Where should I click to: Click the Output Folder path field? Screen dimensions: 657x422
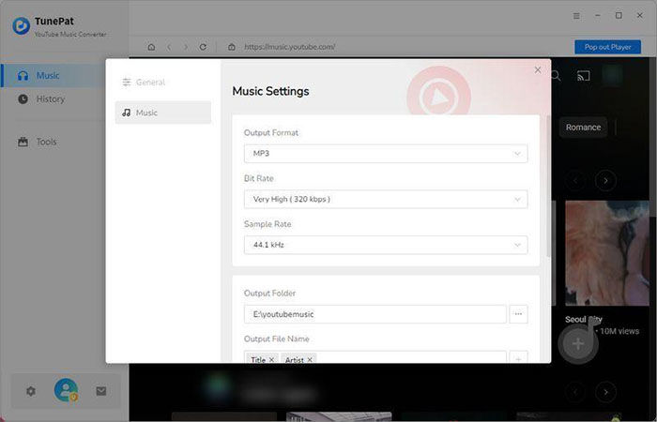point(375,314)
